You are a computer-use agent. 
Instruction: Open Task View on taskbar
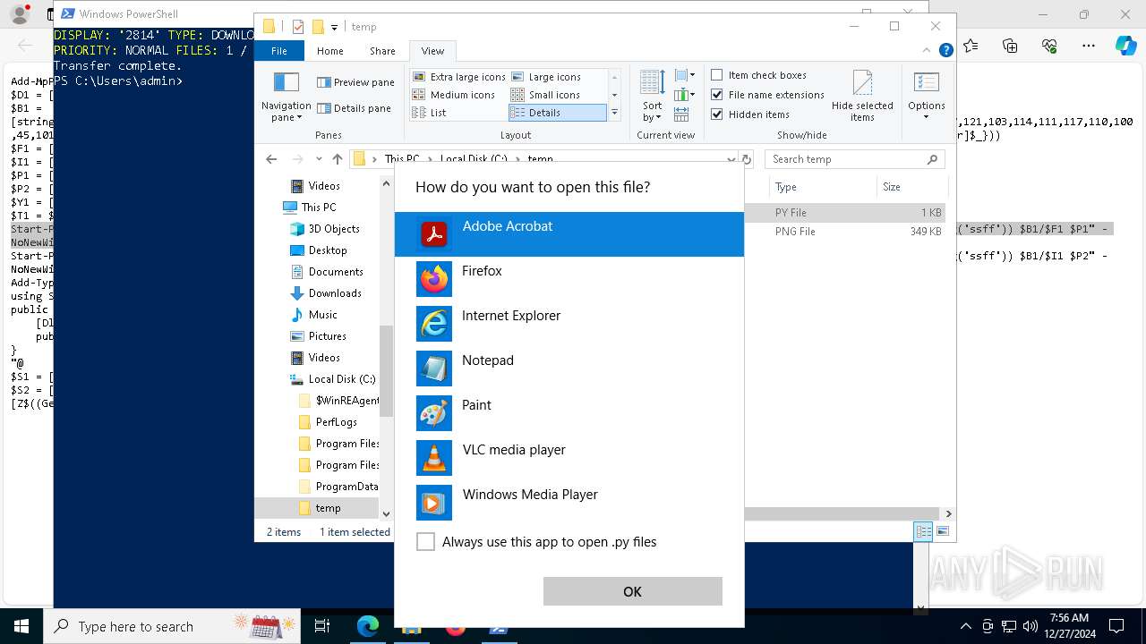[322, 626]
